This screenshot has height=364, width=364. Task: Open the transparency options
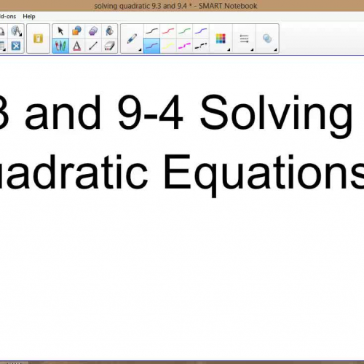[x=267, y=39]
